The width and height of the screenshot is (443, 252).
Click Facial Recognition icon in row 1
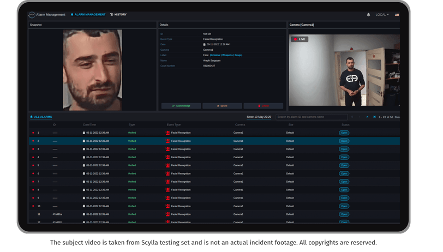point(167,133)
